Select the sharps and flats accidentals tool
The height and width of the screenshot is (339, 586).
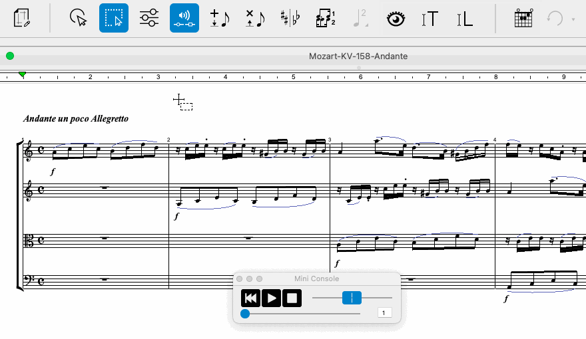tap(290, 18)
